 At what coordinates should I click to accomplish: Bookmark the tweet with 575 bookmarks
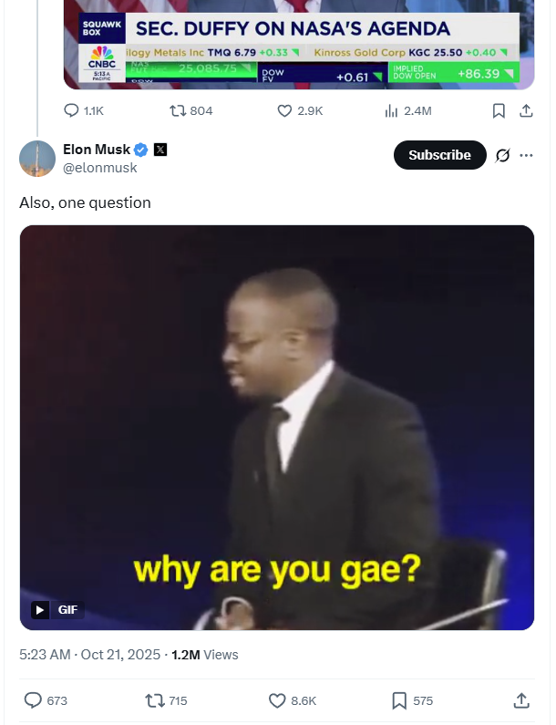point(412,700)
